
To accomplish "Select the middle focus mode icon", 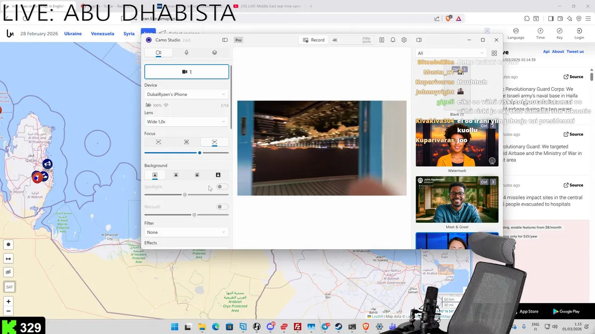I will (x=186, y=142).
